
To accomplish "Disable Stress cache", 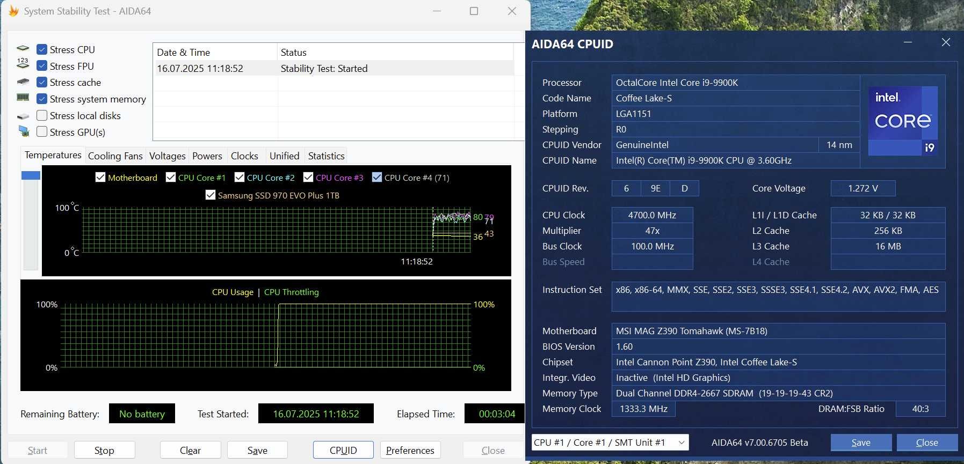I will coord(42,82).
